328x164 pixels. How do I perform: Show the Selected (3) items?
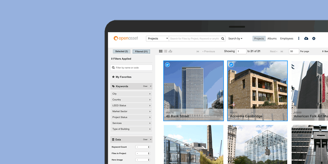tap(122, 51)
